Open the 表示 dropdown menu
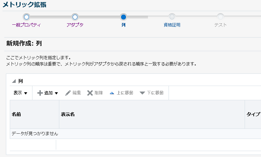This screenshot has height=157, width=261. pos(20,93)
